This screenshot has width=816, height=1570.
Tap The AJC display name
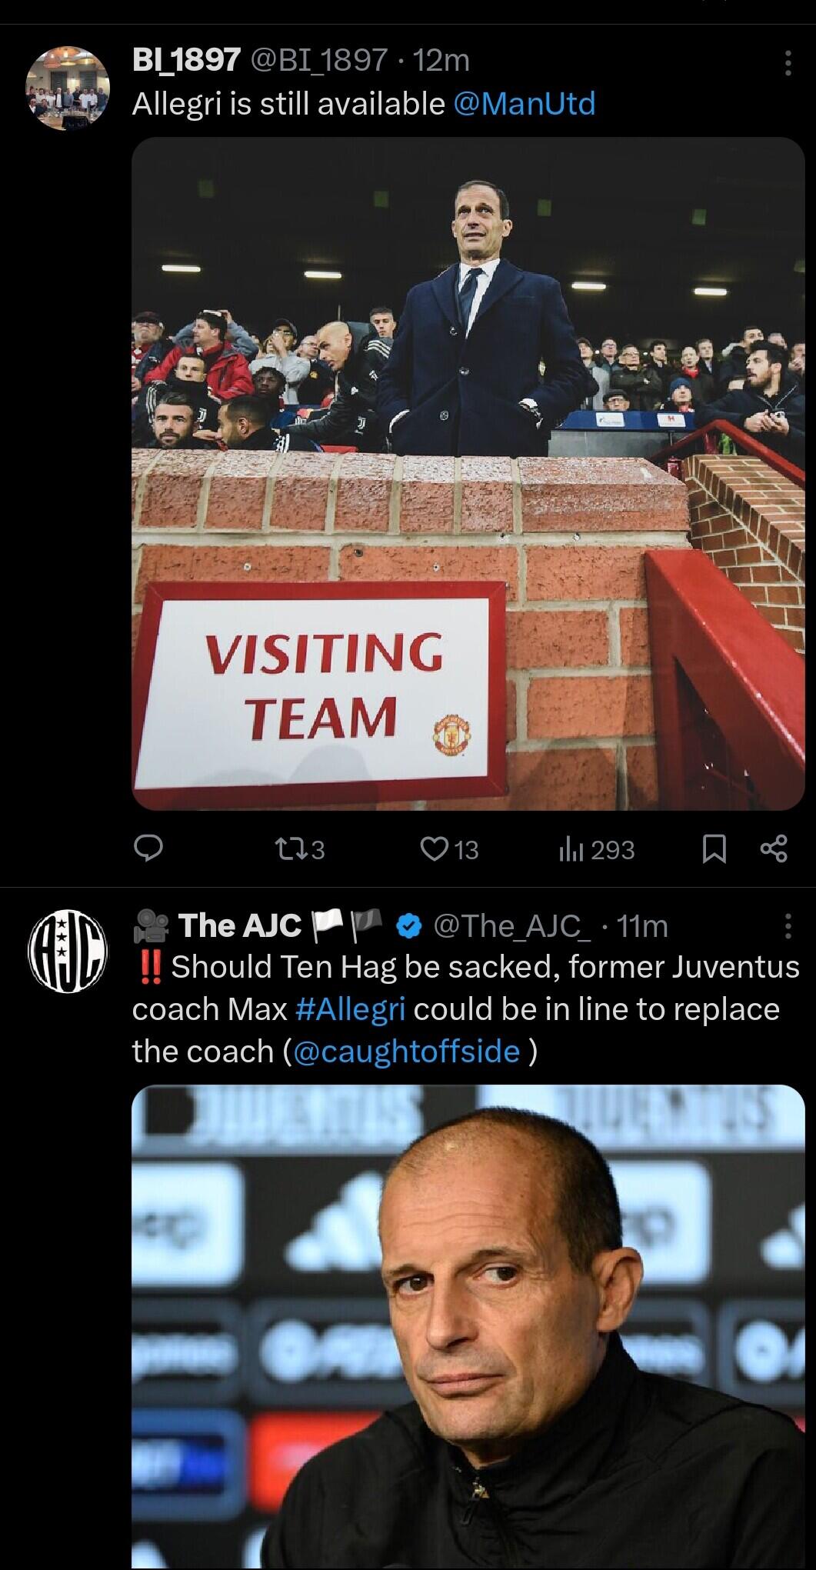[x=240, y=925]
